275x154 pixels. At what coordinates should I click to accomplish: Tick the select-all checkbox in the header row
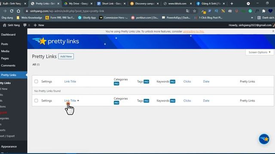(36, 81)
